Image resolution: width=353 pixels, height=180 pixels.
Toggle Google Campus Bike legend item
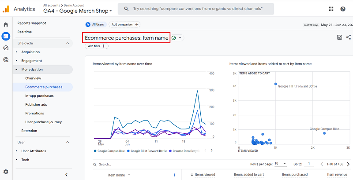click(x=109, y=151)
